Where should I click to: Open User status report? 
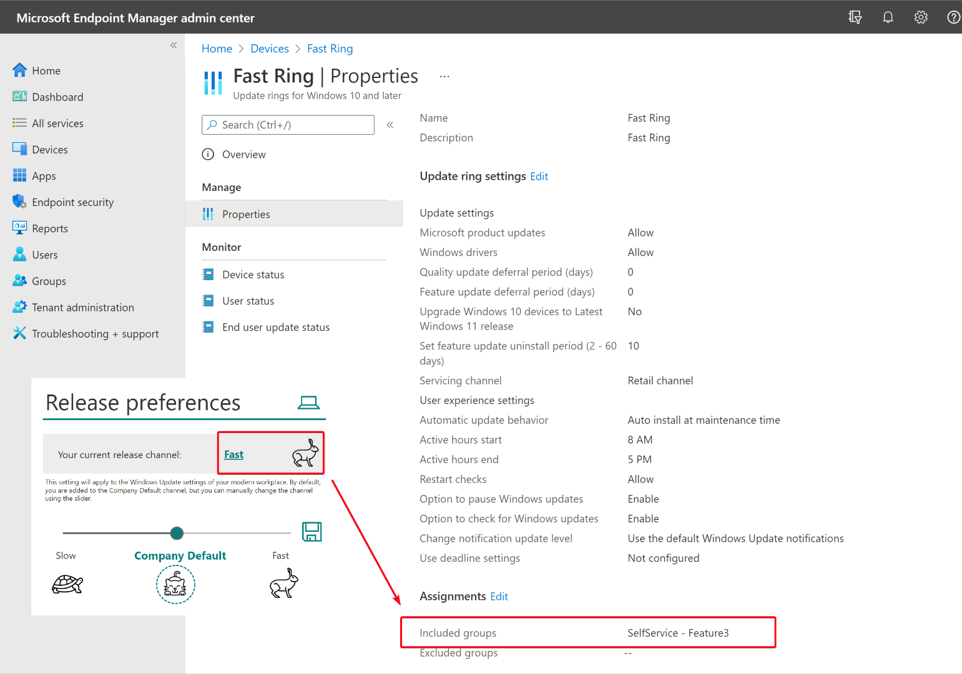coord(248,301)
